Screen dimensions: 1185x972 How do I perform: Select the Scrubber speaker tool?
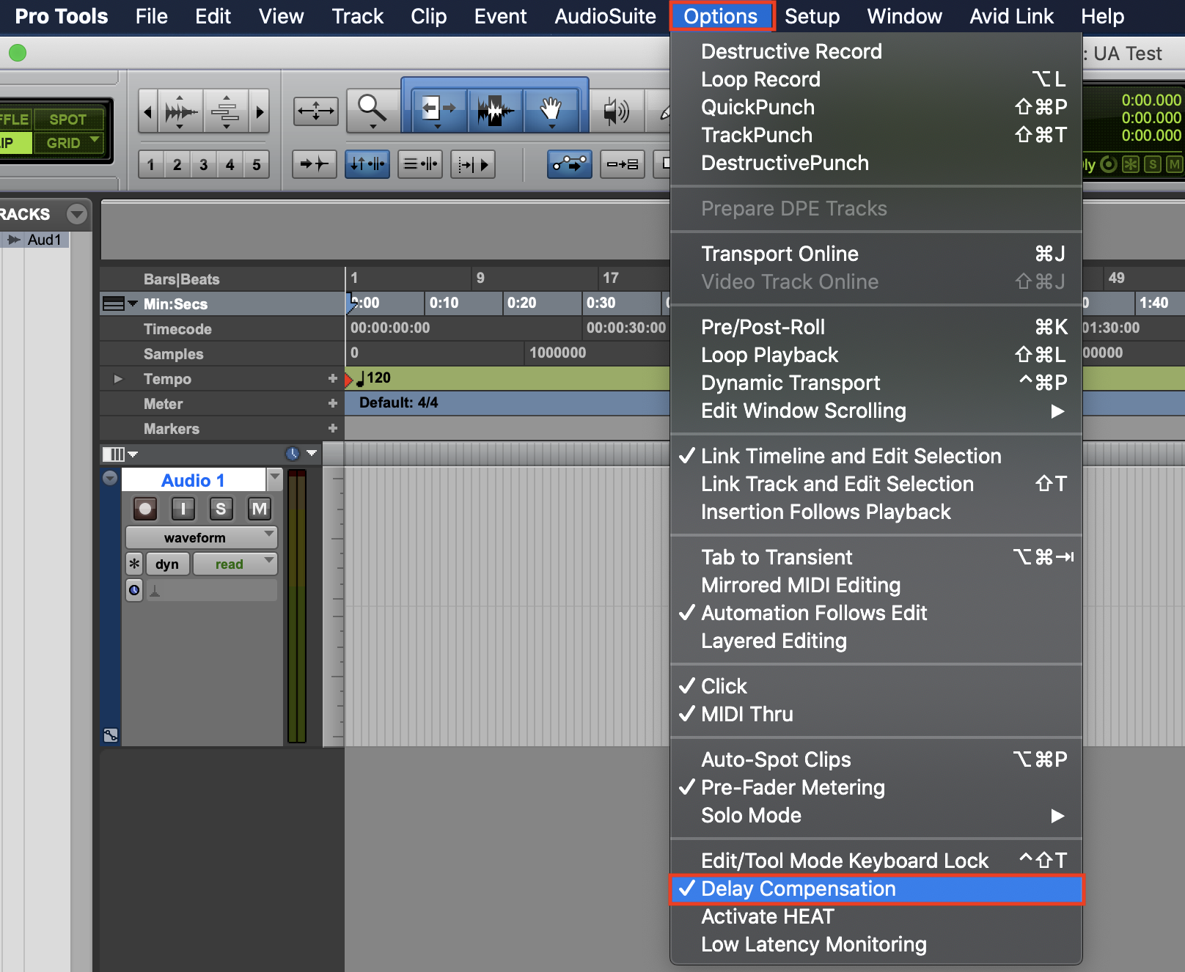point(617,111)
